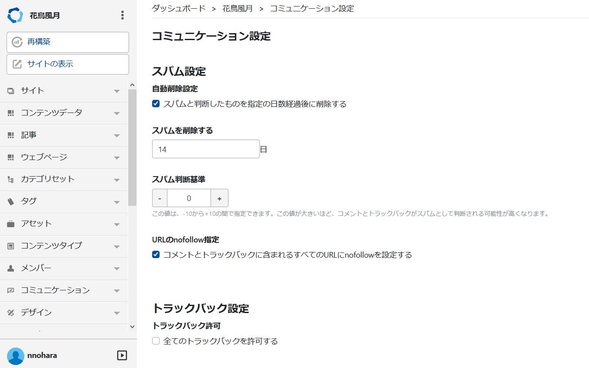589x368 pixels.
Task: Click the nnohara username
Action: 42,355
